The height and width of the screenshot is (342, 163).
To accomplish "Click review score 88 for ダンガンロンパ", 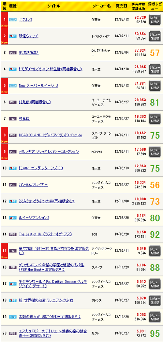I will coord(155,268).
